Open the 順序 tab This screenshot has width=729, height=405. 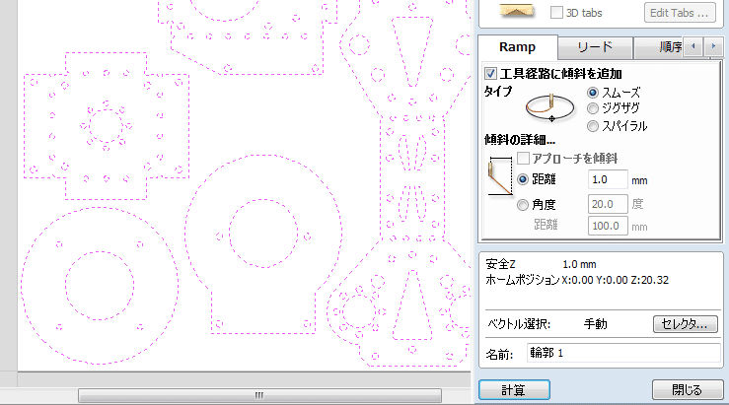click(659, 47)
